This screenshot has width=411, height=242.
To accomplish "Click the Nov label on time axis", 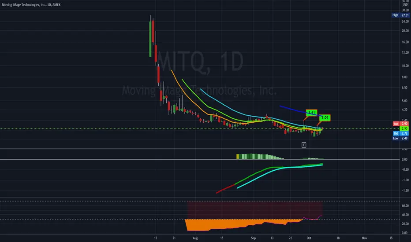I will (x=364, y=238).
